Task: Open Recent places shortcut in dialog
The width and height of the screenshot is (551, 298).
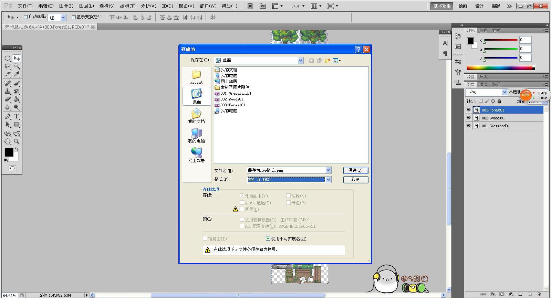Action: coord(197,77)
